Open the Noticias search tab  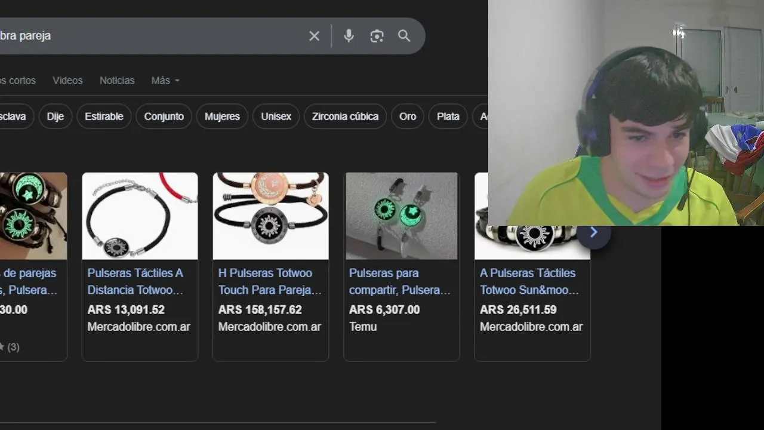tap(117, 81)
